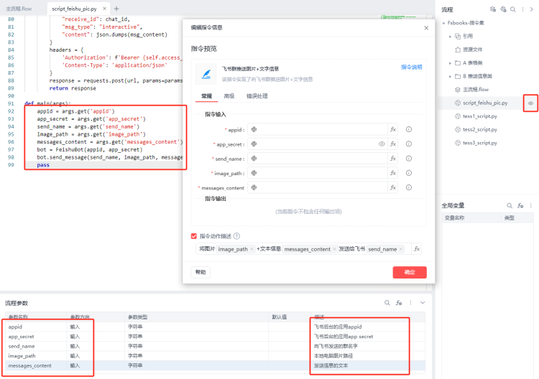This screenshot has height=379, width=539.
Task: Select the script_feishu_pic.py editor tab
Action: click(x=74, y=9)
